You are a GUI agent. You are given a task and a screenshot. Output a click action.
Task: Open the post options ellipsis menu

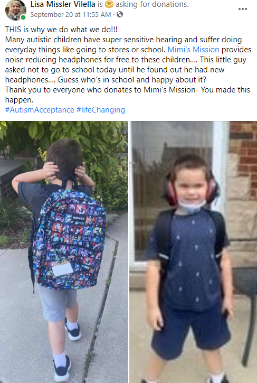point(243,10)
